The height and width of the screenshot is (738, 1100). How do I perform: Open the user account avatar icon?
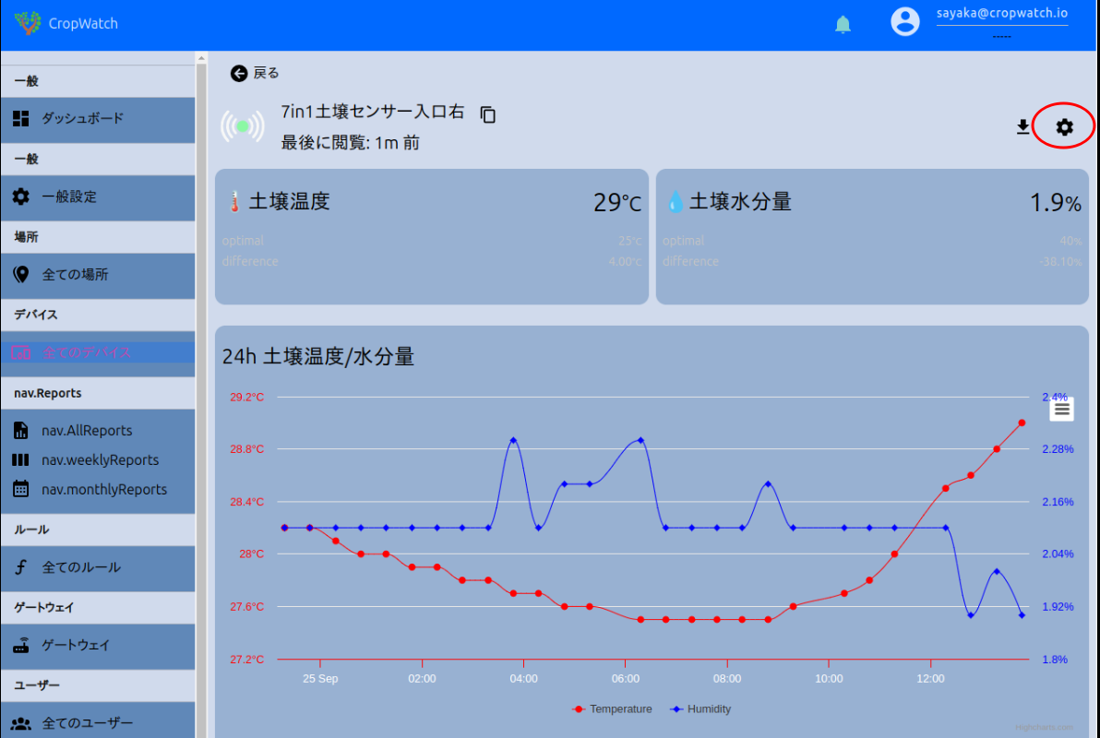(905, 22)
